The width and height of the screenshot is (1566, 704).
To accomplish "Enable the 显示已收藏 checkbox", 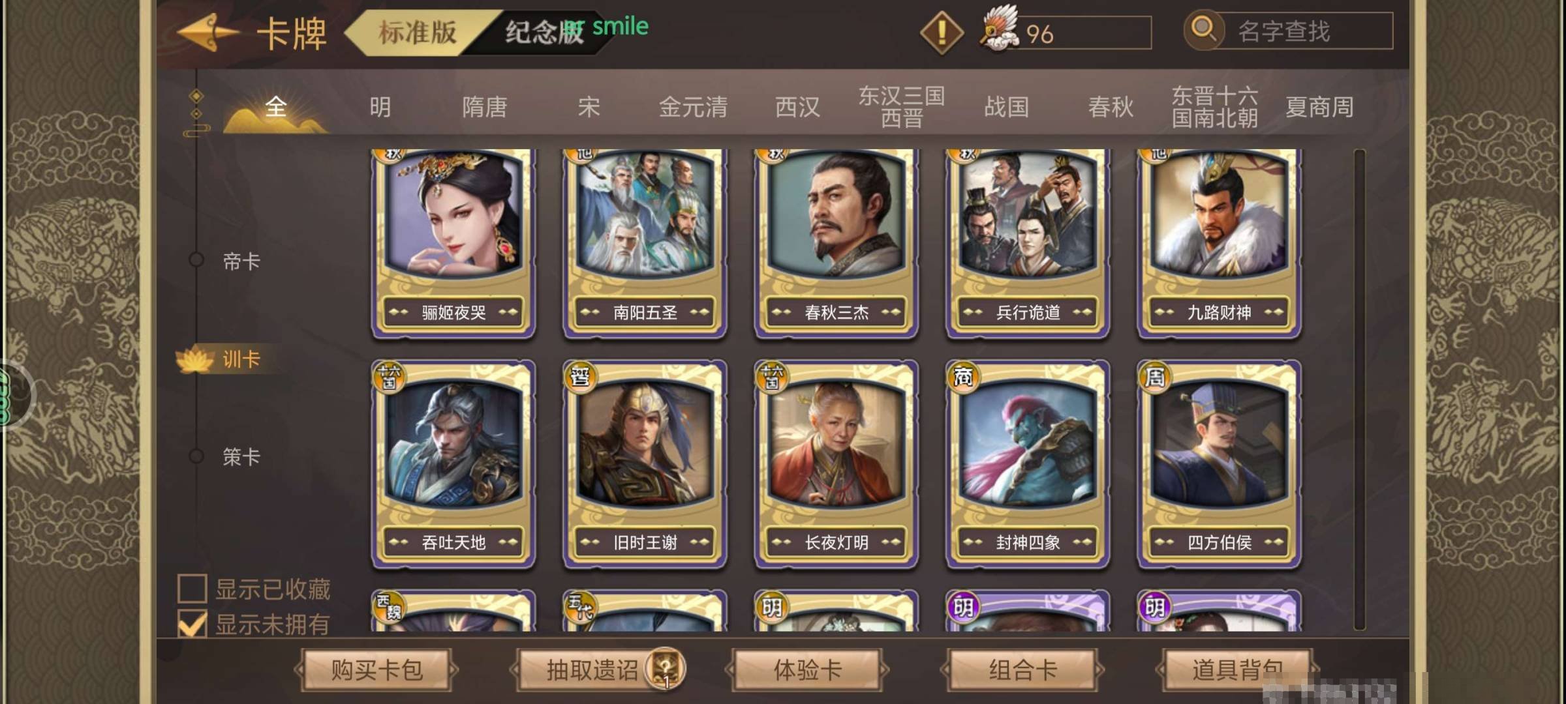I will (x=192, y=589).
